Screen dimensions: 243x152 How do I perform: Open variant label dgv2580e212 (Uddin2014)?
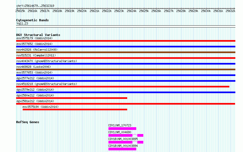[35, 95]
